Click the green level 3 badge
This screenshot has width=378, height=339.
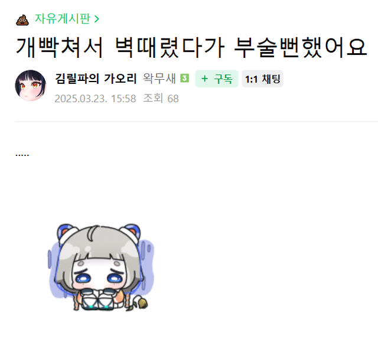pos(185,79)
